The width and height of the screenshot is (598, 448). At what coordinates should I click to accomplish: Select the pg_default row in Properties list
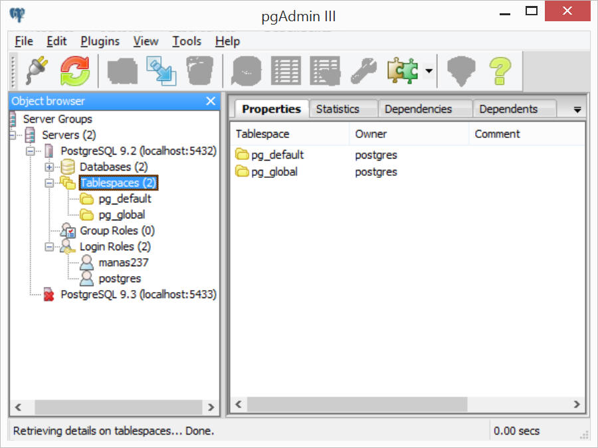click(407, 155)
